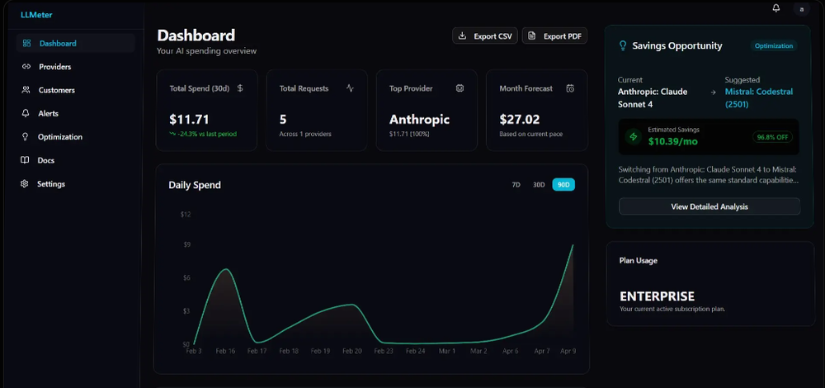Click the $12 y-axis label

(x=185, y=215)
